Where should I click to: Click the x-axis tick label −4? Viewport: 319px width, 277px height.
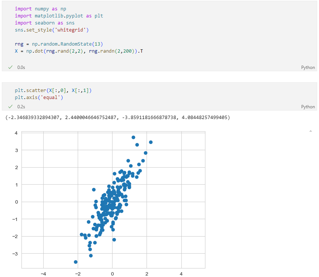[43, 274]
